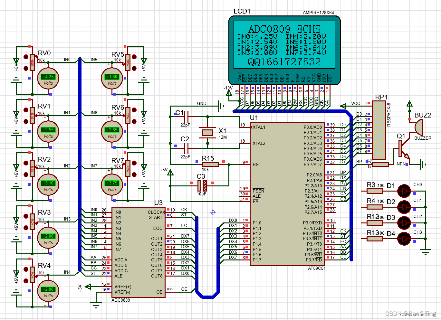Select capacitor C2 22pF
The height and width of the screenshot is (320, 441).
186,148
